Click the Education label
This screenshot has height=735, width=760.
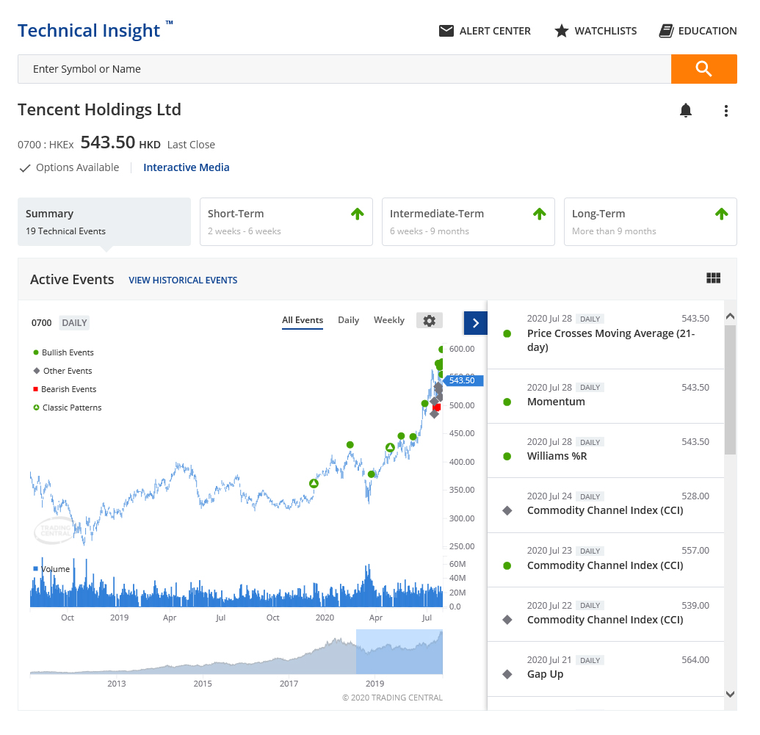click(707, 31)
